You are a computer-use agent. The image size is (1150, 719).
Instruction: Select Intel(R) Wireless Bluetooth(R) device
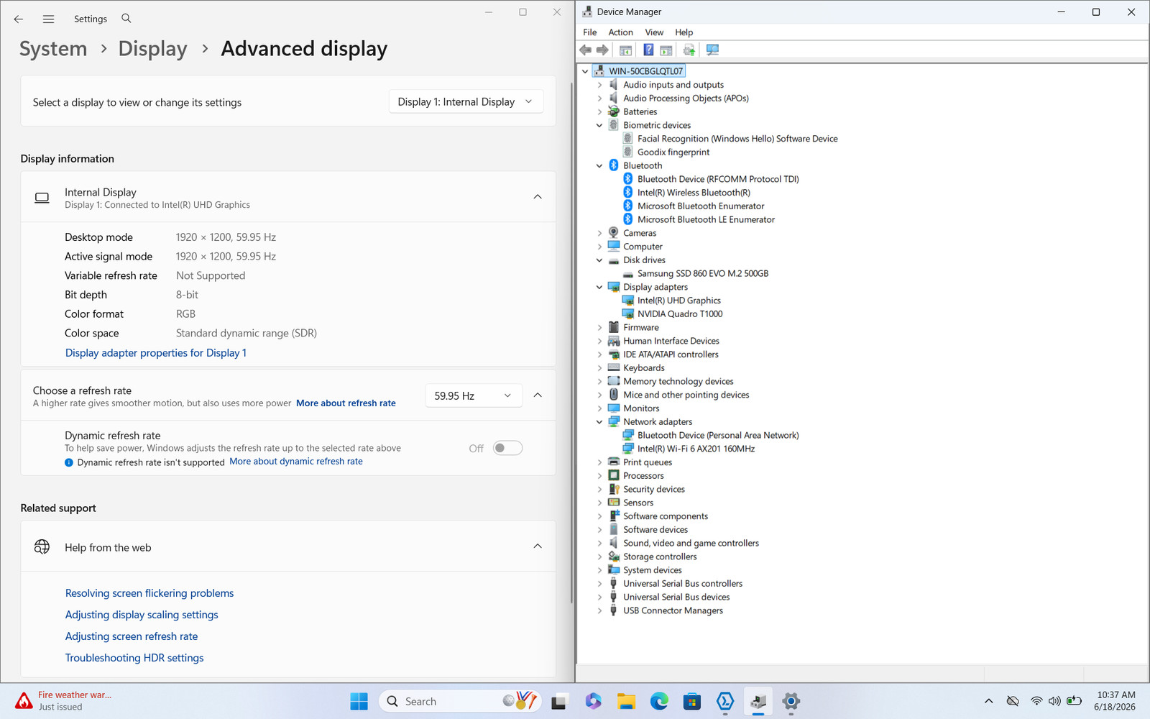(694, 193)
